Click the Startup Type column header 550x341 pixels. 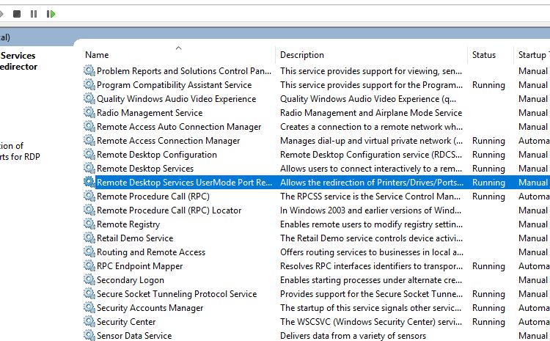point(532,55)
